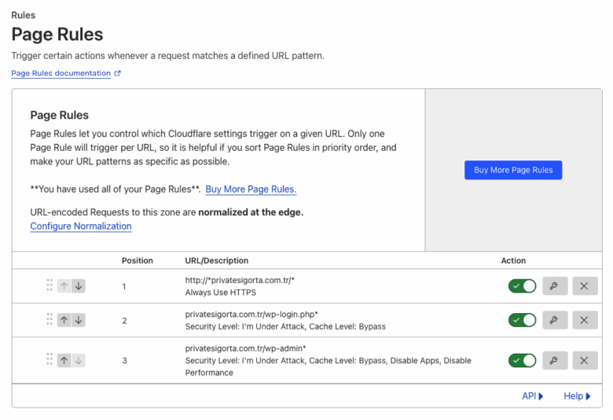The height and width of the screenshot is (420, 613).
Task: Click the blue Buy More Page Rules button
Action: tap(513, 170)
